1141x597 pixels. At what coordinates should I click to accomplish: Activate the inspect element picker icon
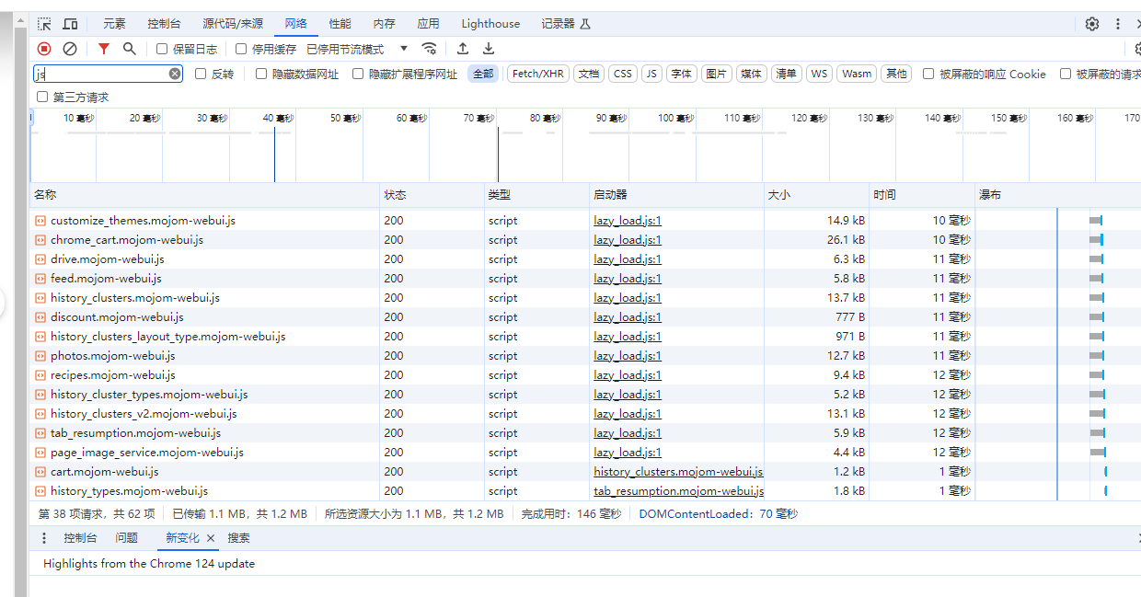(44, 24)
